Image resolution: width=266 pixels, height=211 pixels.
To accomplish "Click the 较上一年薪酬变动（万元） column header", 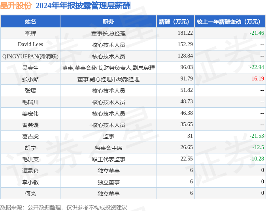I will [x=230, y=22].
